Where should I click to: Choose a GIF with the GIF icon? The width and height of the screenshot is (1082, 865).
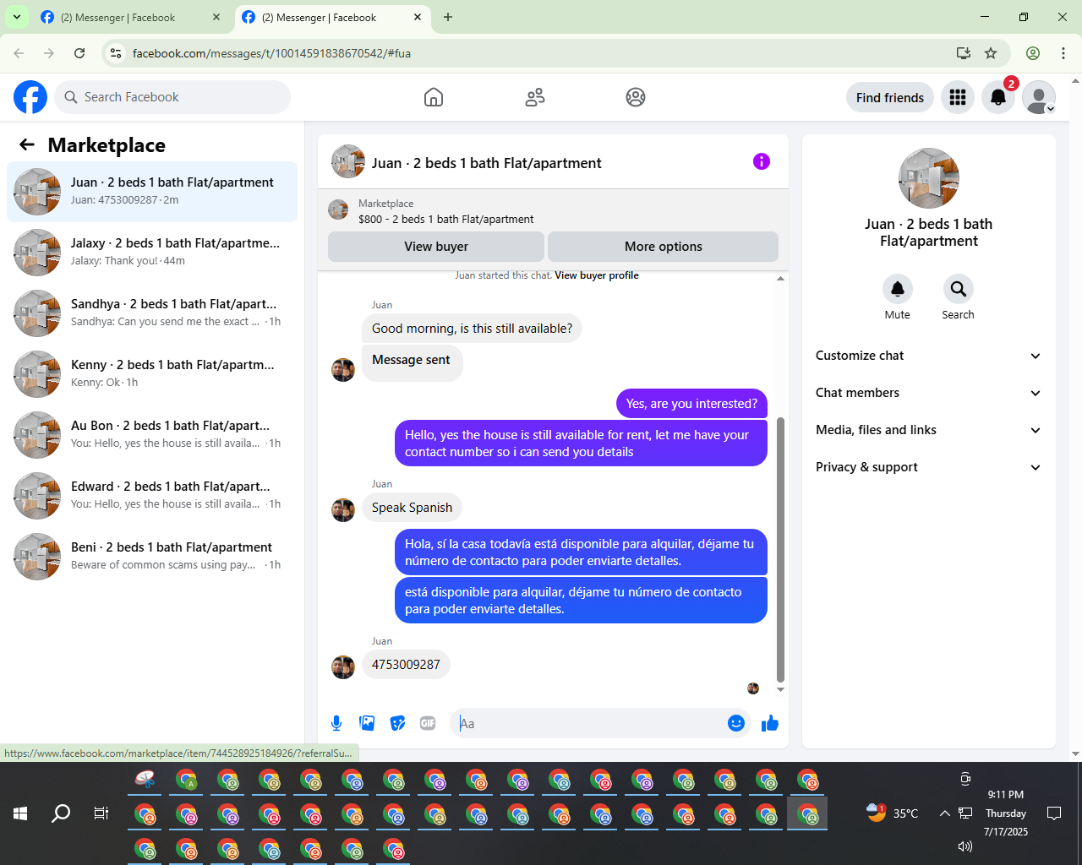click(x=428, y=723)
